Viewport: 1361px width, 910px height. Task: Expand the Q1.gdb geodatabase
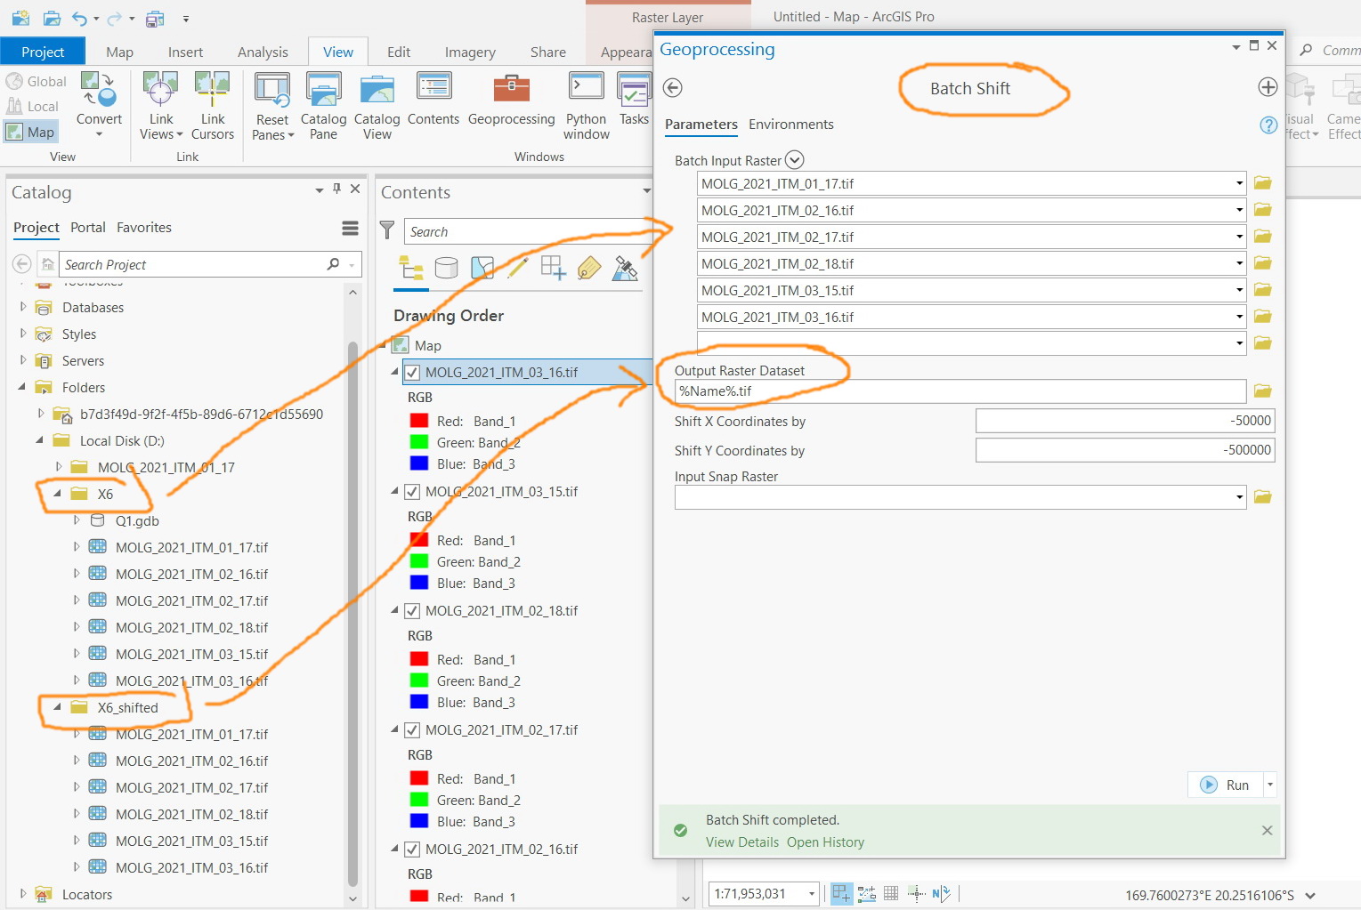pyautogui.click(x=77, y=520)
